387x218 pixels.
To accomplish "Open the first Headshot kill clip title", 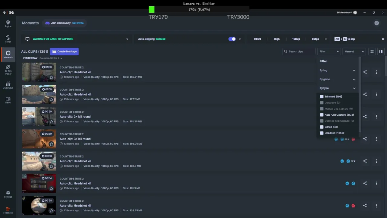I will [x=76, y=72].
